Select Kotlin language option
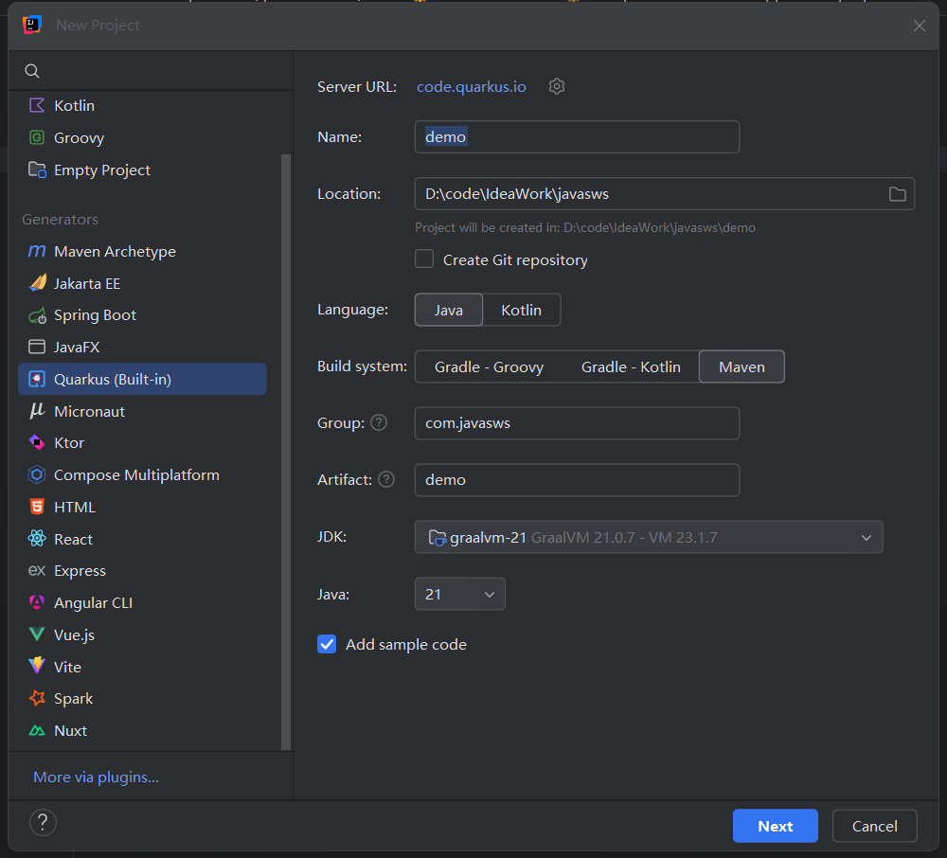The width and height of the screenshot is (947, 858). [x=521, y=310]
